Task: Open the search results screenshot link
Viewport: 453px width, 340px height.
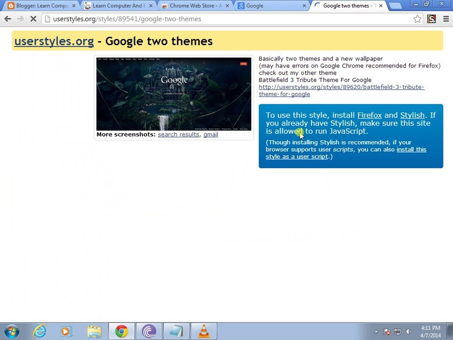Action: tap(178, 135)
